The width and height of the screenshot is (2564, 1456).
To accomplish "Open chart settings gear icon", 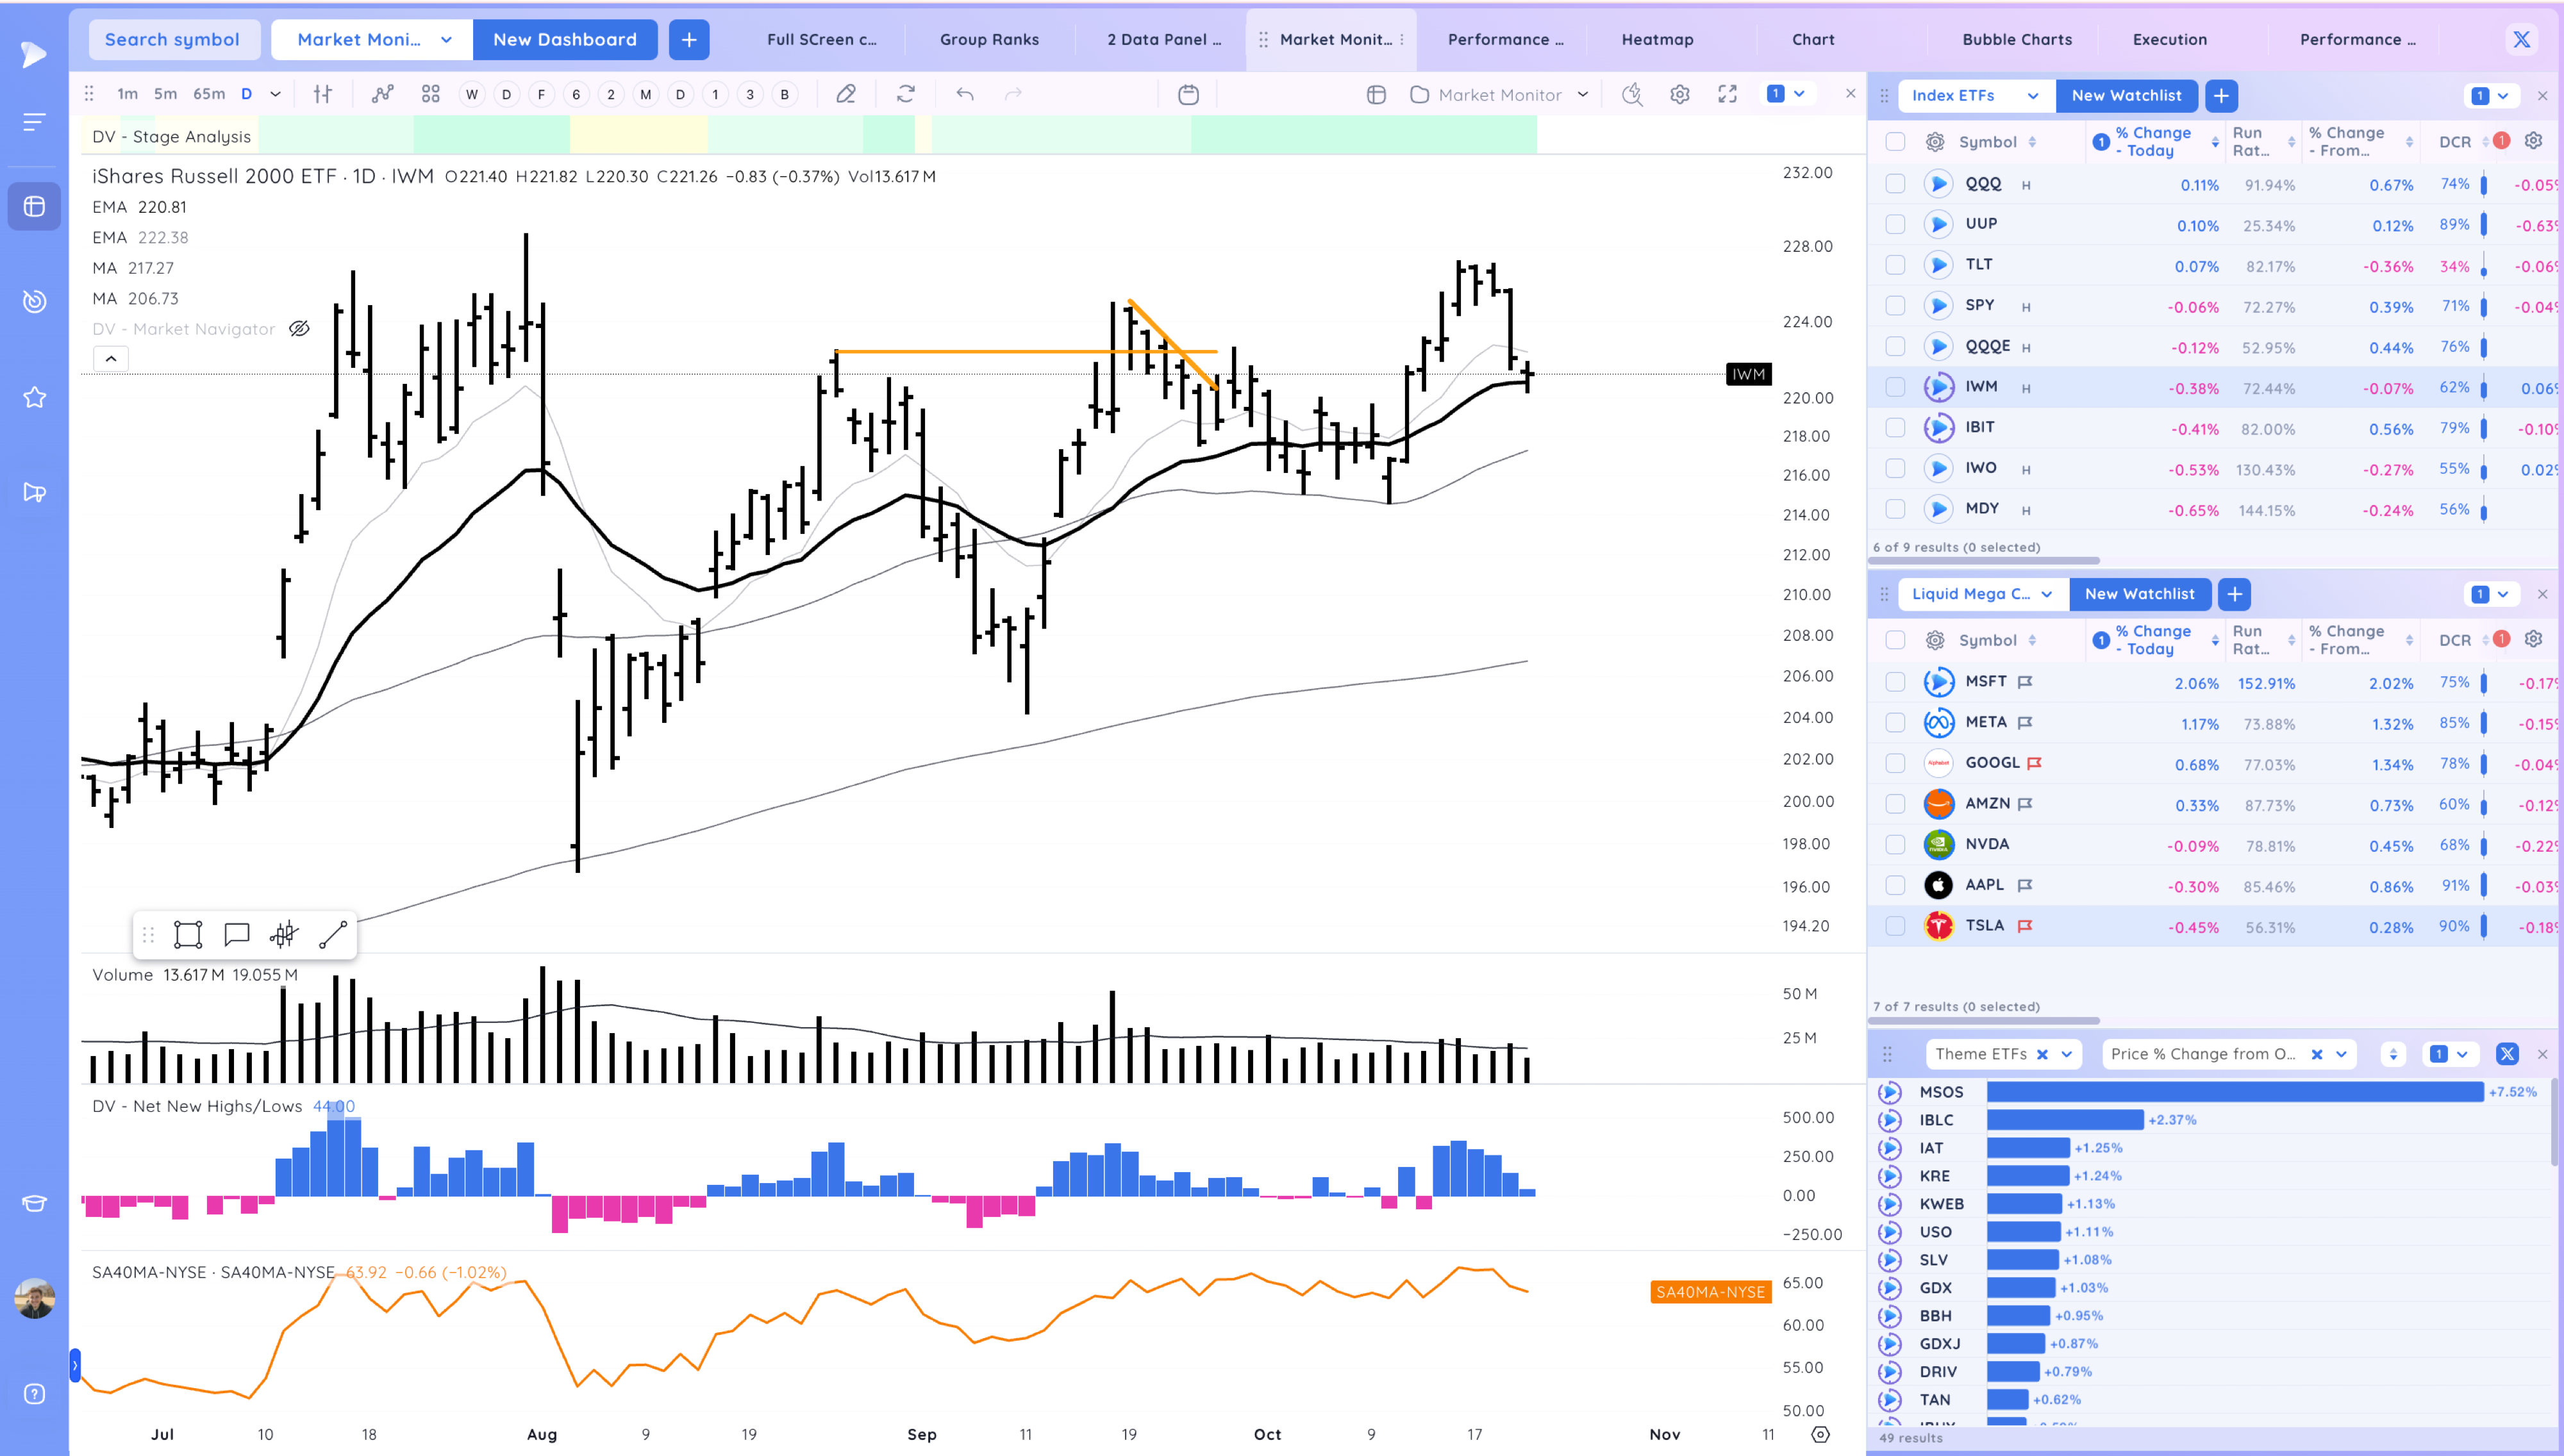I will pyautogui.click(x=1680, y=94).
